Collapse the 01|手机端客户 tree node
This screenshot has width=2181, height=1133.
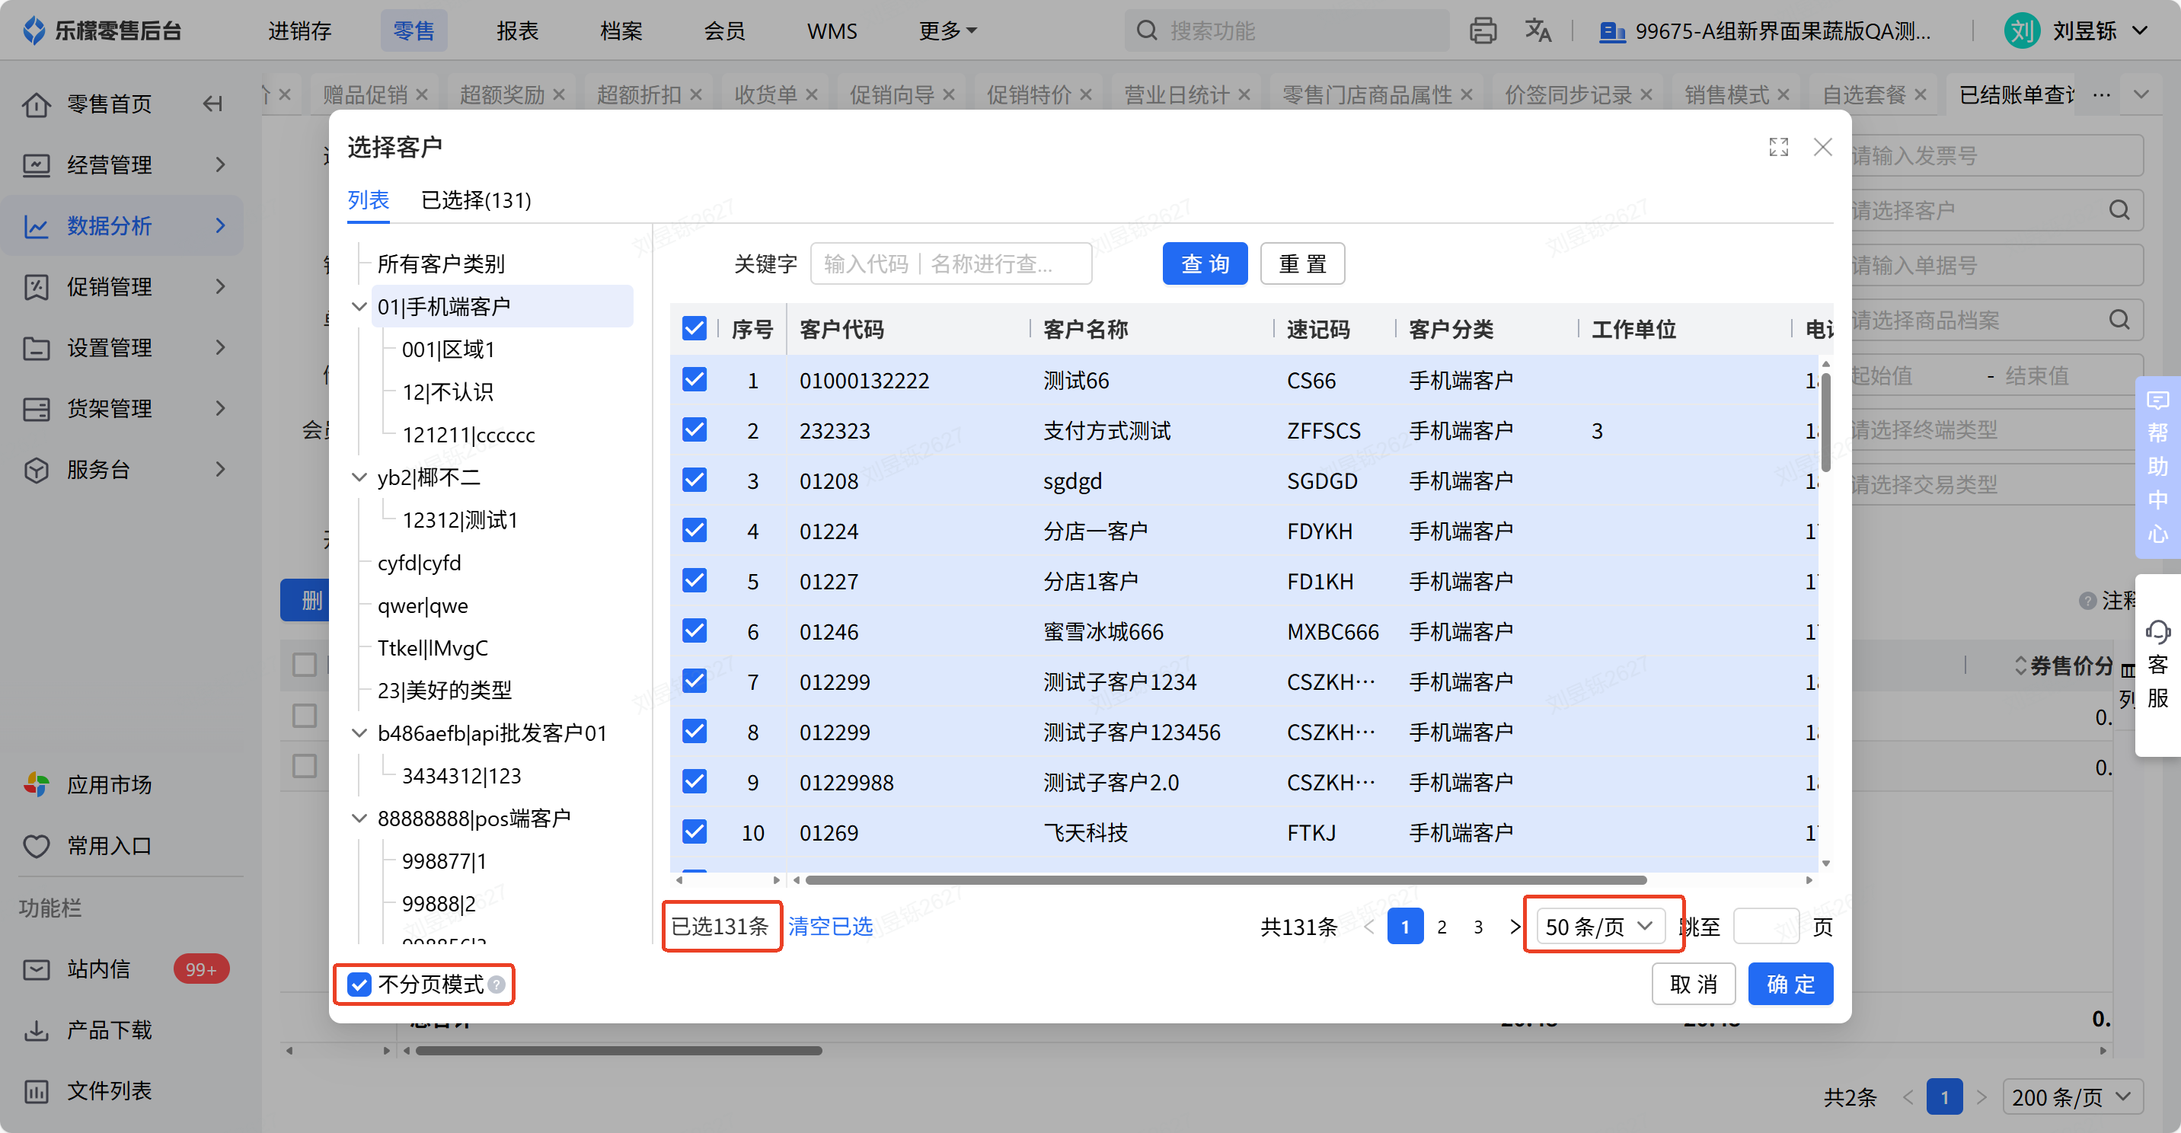(359, 307)
